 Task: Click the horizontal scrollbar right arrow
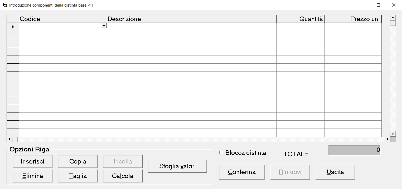point(388,139)
